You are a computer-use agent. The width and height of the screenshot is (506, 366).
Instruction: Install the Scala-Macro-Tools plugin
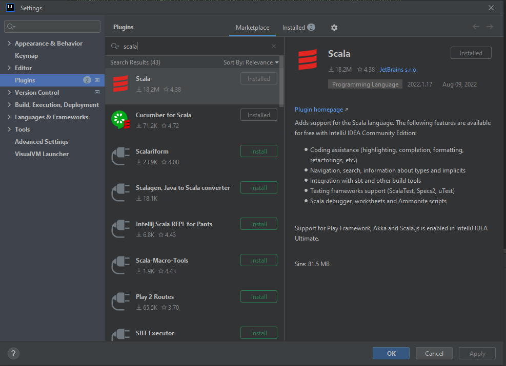(259, 261)
